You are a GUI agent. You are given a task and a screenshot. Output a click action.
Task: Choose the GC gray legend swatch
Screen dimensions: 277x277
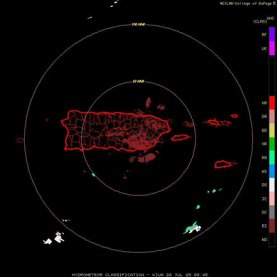point(272,212)
